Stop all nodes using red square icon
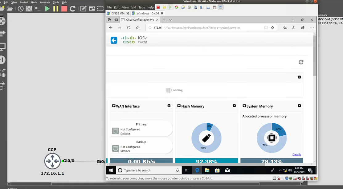Image resolution: width=343 pixels, height=189 pixels. point(64,8)
